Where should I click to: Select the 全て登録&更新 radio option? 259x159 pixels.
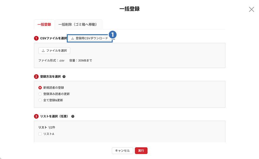coord(40,100)
